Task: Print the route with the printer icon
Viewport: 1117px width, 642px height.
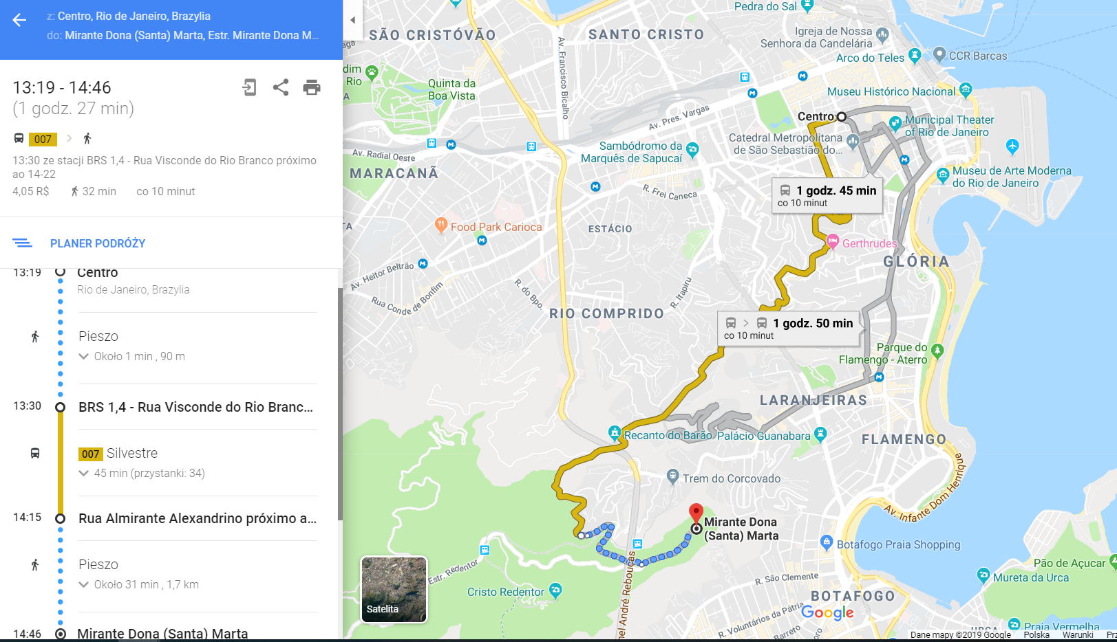Action: 312,87
